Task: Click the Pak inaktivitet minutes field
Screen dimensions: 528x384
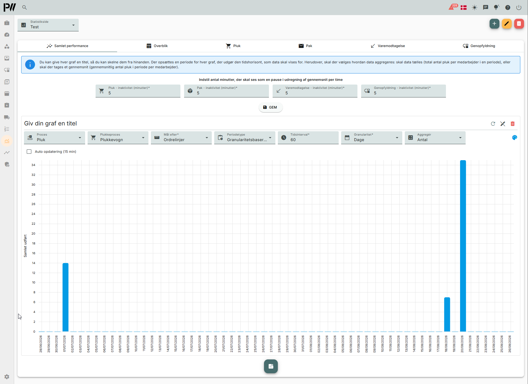Action: point(227,91)
